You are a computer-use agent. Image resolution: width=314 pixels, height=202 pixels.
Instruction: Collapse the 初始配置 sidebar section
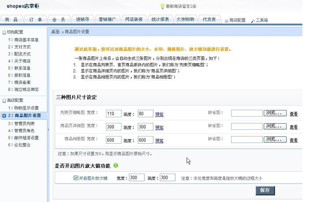click(x=4, y=32)
